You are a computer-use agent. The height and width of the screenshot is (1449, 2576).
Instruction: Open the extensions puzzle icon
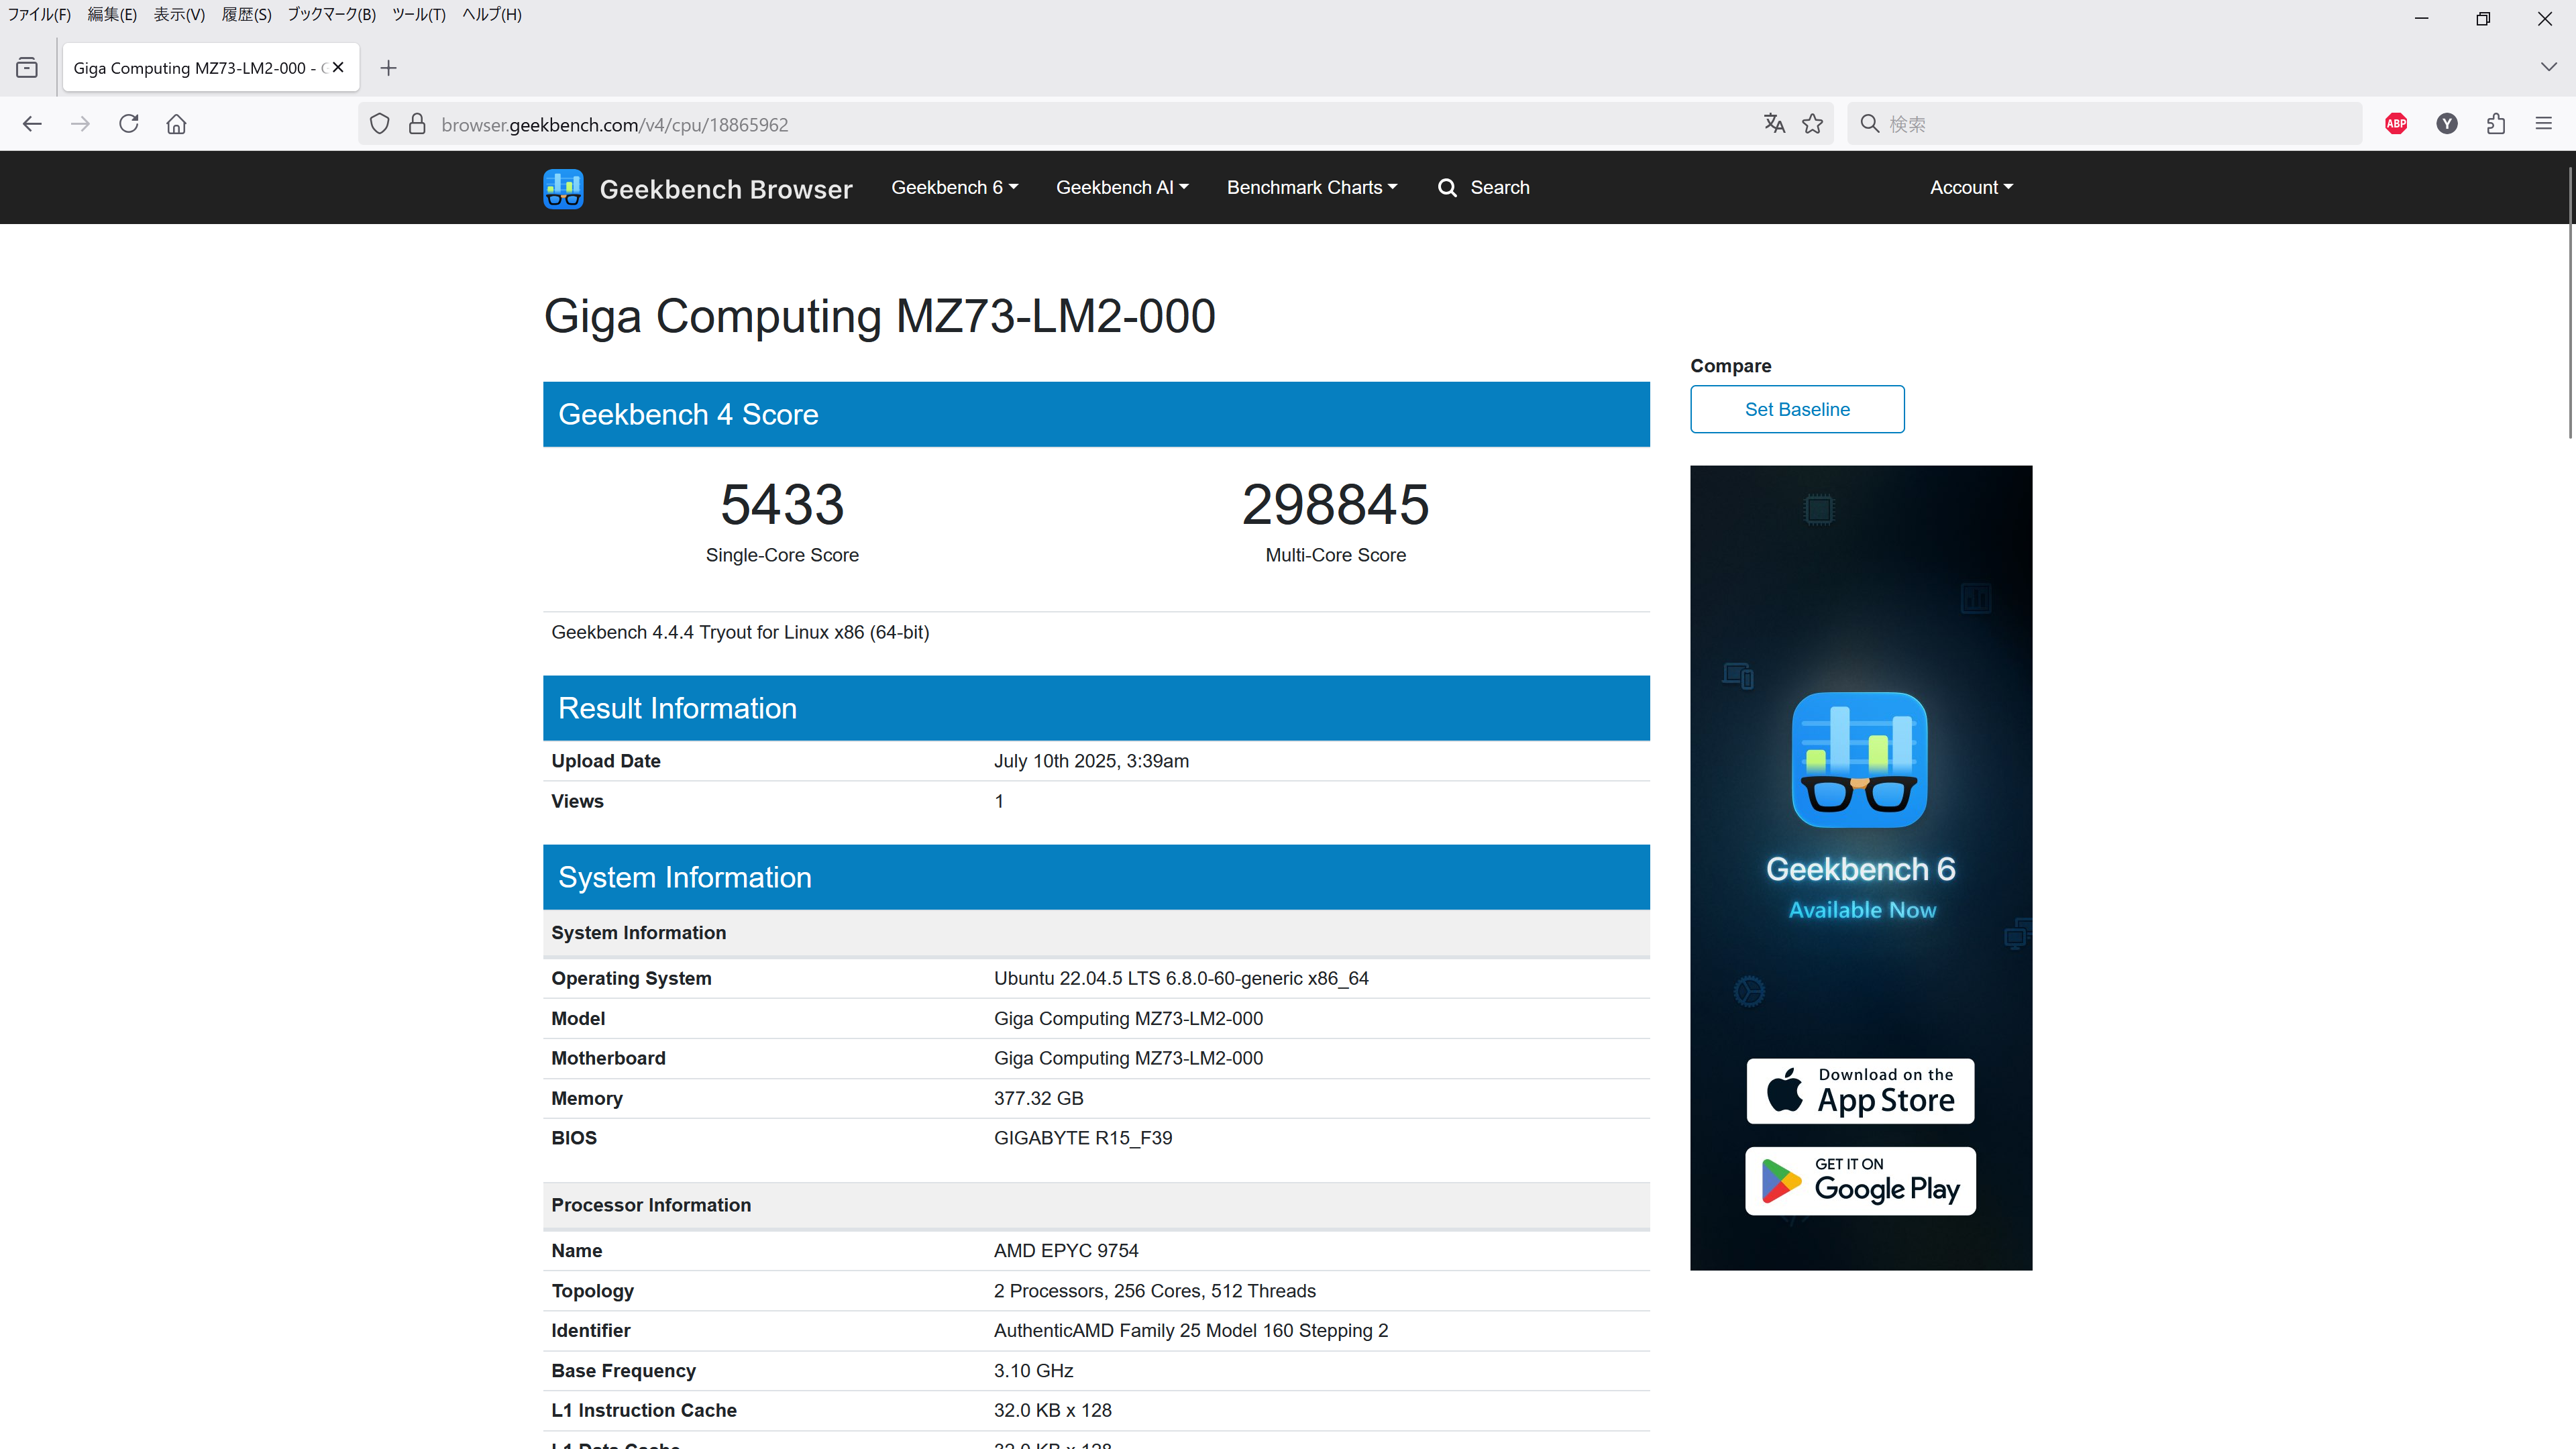[x=2495, y=124]
